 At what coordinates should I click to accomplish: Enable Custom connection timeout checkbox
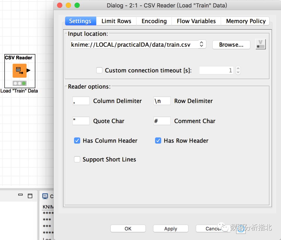pos(99,70)
